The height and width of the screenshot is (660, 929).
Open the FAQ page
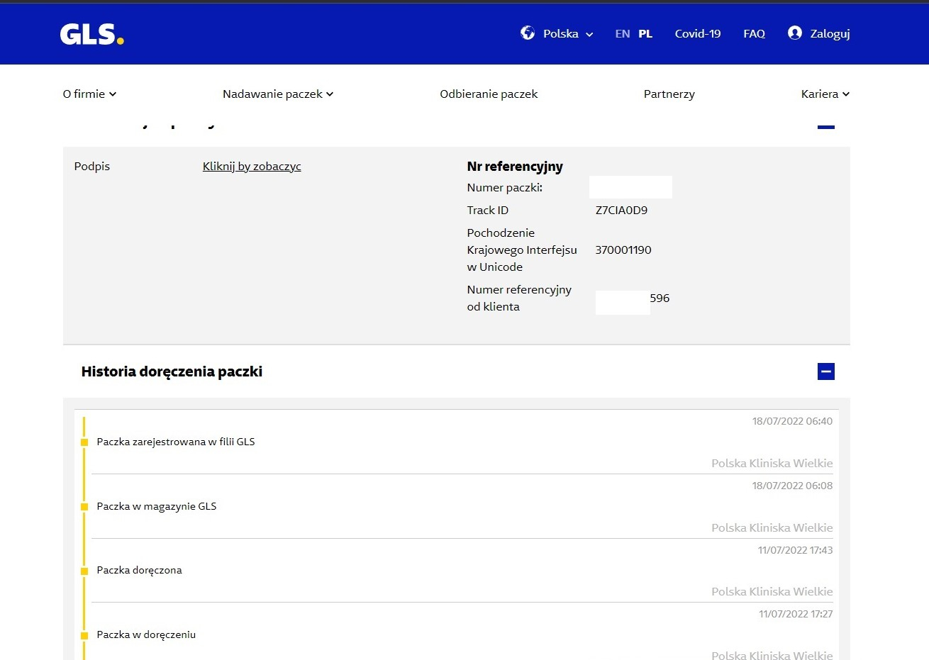click(755, 33)
